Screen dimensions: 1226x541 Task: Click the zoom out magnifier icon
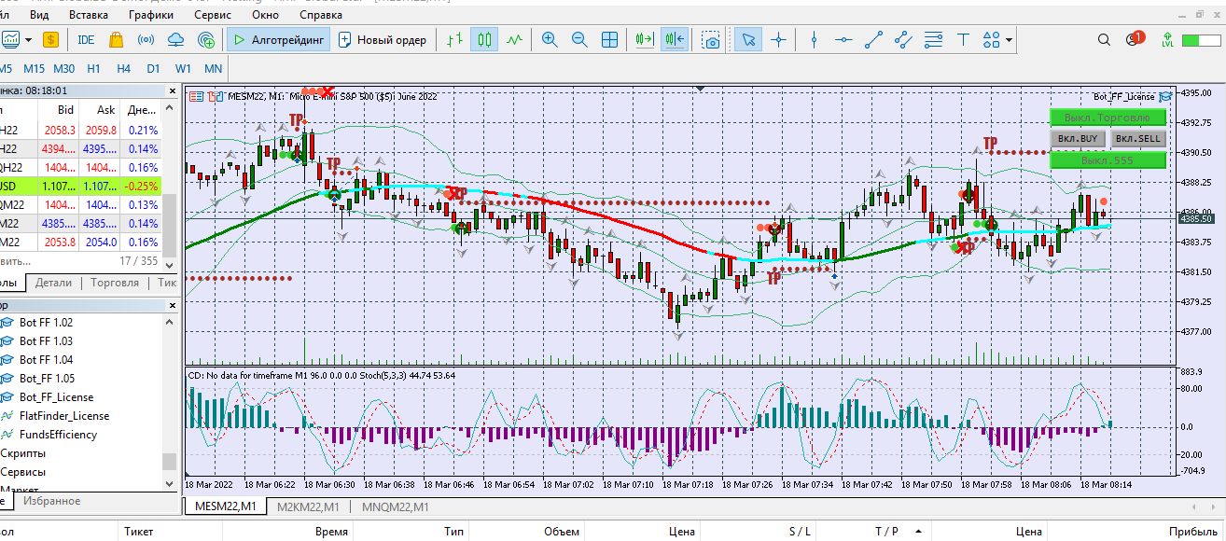(579, 40)
